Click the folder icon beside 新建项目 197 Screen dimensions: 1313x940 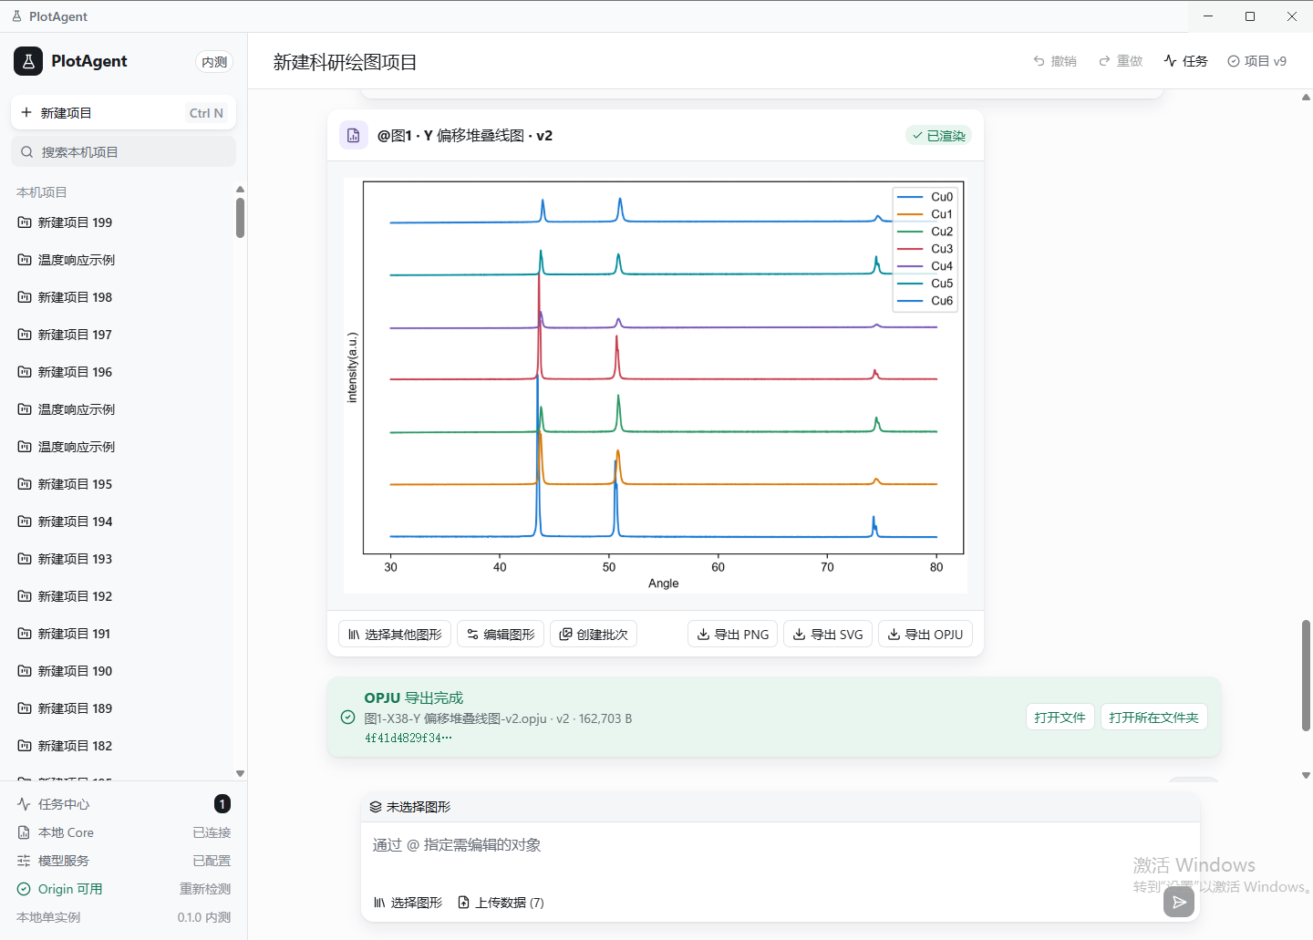pos(25,335)
